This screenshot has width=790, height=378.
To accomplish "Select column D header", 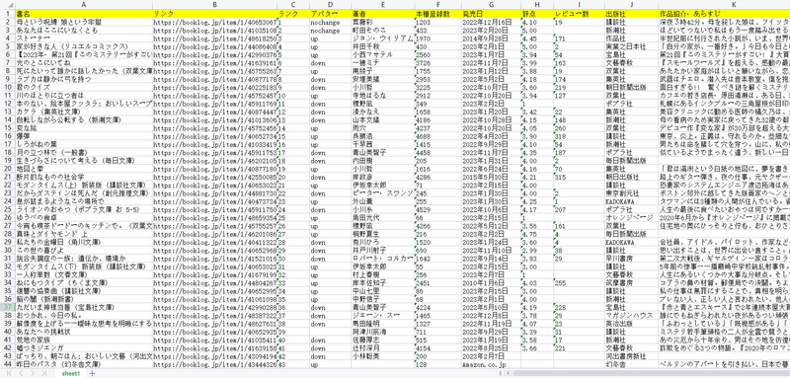I will pos(330,4).
